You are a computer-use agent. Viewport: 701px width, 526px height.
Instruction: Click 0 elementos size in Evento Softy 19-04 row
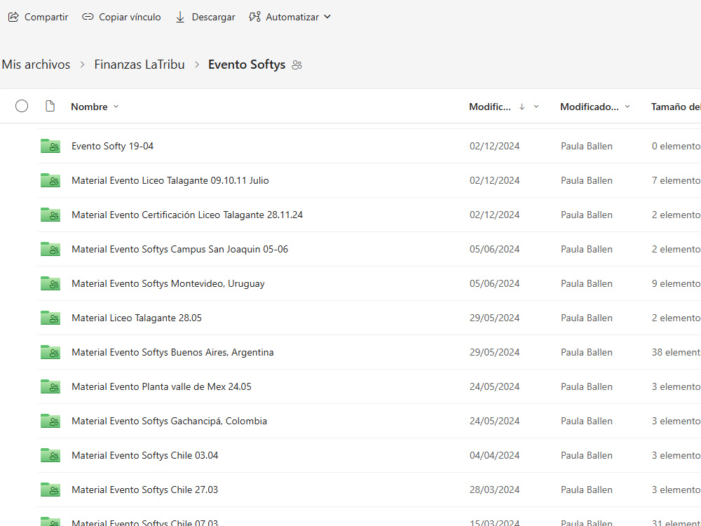coord(676,147)
